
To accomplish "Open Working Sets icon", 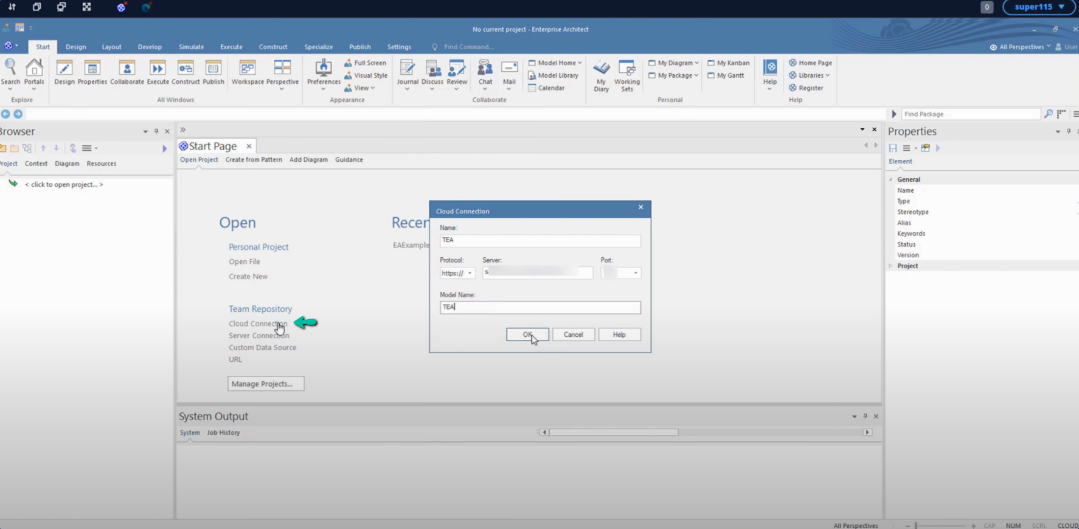I will [x=627, y=76].
